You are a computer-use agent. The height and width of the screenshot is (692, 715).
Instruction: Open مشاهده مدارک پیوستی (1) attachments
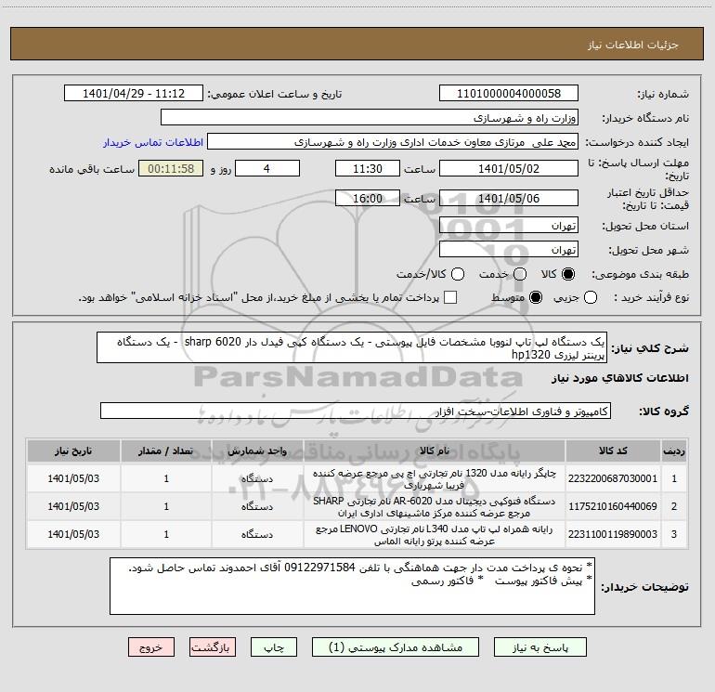396,647
